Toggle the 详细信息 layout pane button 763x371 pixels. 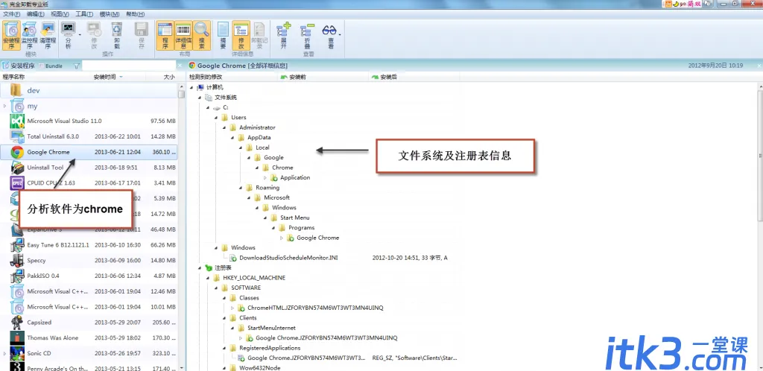183,35
